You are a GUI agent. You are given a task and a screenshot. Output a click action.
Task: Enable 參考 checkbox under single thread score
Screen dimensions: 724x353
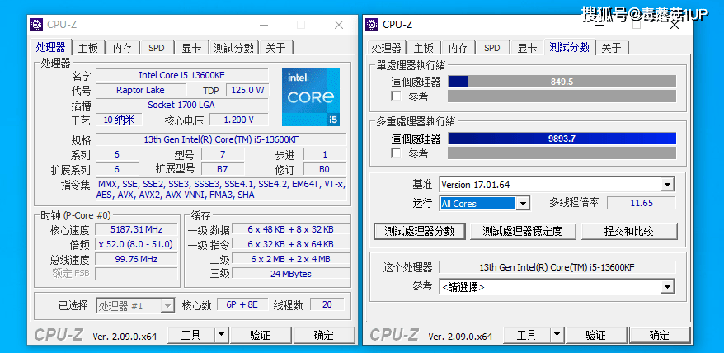(x=396, y=96)
